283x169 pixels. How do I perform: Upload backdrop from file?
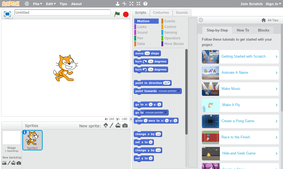point(13,163)
